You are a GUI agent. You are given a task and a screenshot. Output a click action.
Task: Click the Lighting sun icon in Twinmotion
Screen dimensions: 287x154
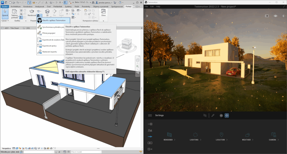pyautogui.click(x=195, y=135)
